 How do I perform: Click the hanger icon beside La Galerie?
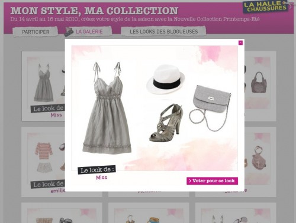(69, 32)
